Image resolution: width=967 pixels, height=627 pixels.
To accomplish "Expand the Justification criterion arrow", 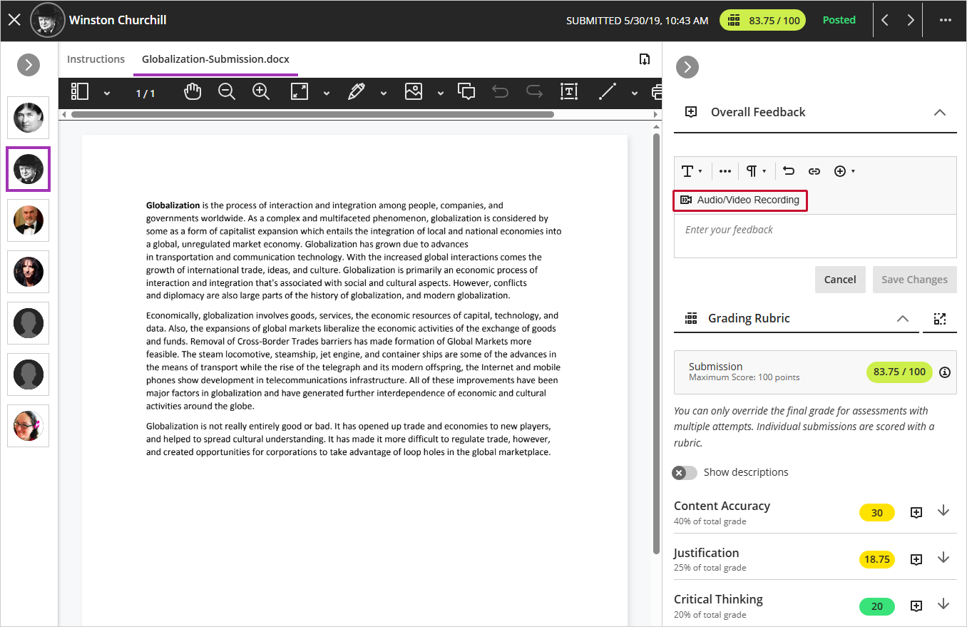I will [x=943, y=558].
